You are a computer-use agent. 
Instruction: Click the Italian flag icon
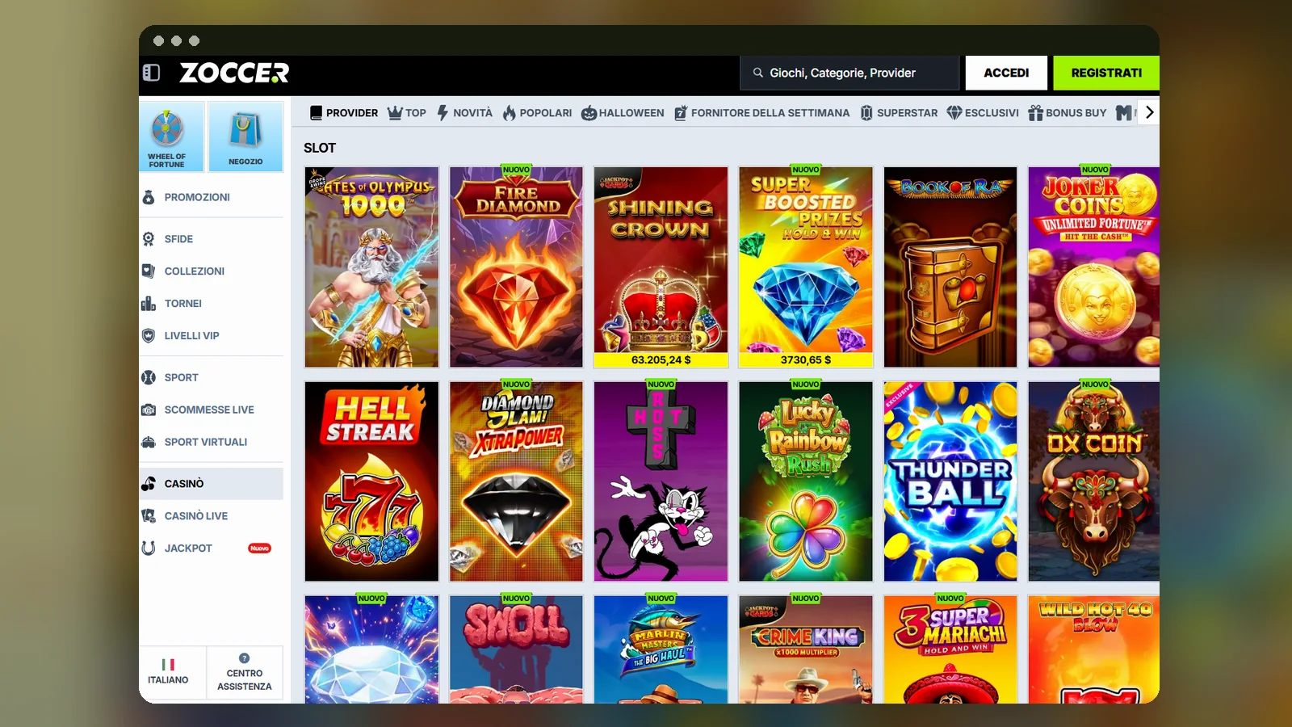pyautogui.click(x=168, y=665)
